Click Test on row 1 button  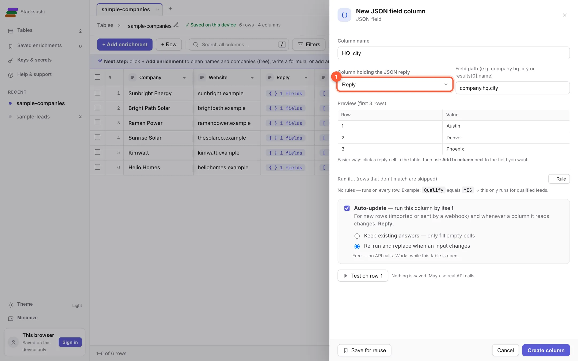pos(363,276)
